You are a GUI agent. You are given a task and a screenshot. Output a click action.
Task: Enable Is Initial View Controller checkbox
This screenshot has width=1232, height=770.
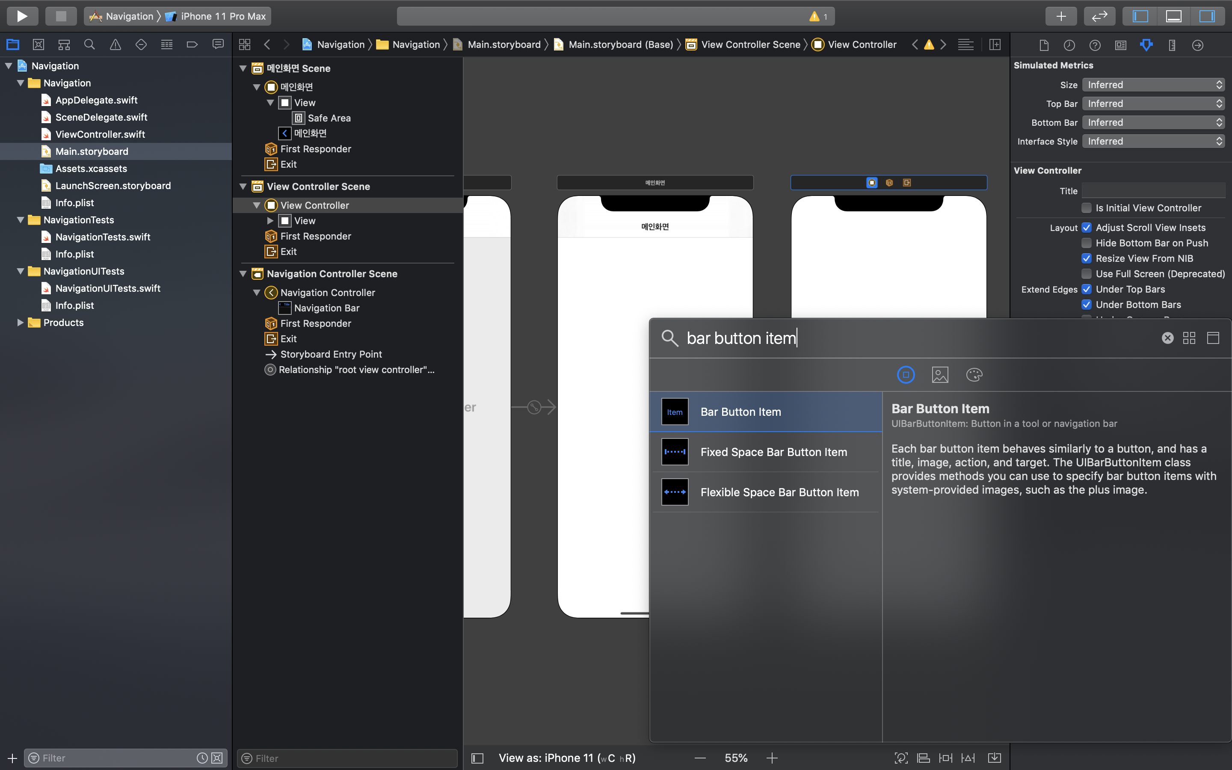tap(1087, 208)
